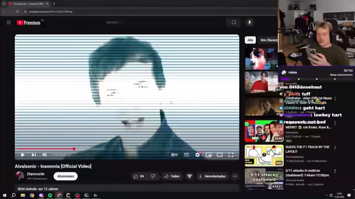Open options for Guess the F1 Track video
The image size is (355, 199).
pos(335,148)
